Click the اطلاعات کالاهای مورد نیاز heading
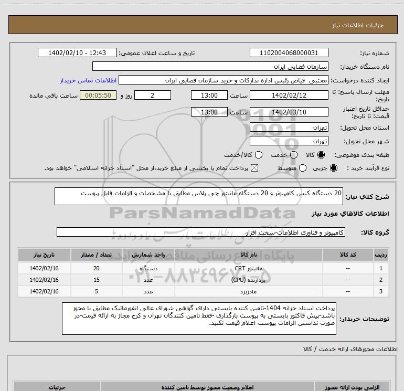This screenshot has height=391, width=404. tap(350, 214)
